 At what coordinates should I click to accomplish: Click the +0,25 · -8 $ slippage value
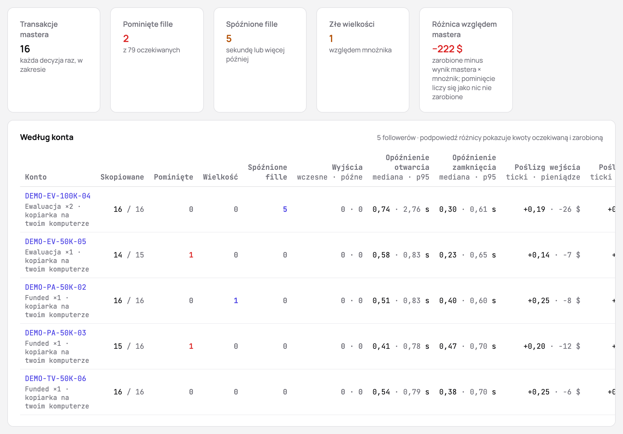click(x=554, y=301)
